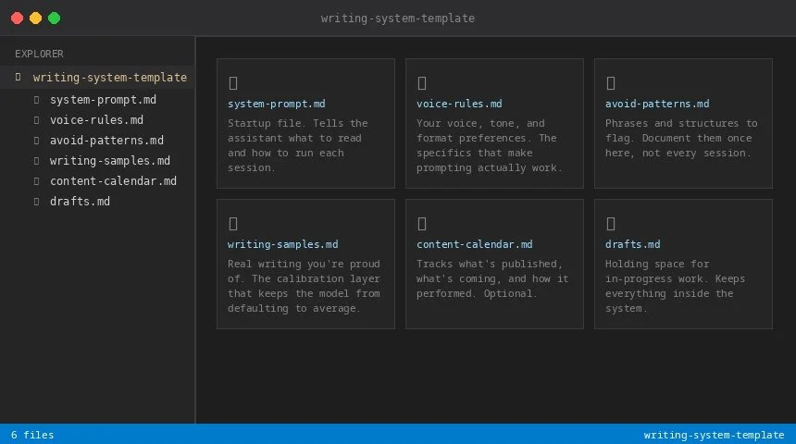Collapse the writing-system-template folder name in explorer

coord(109,78)
